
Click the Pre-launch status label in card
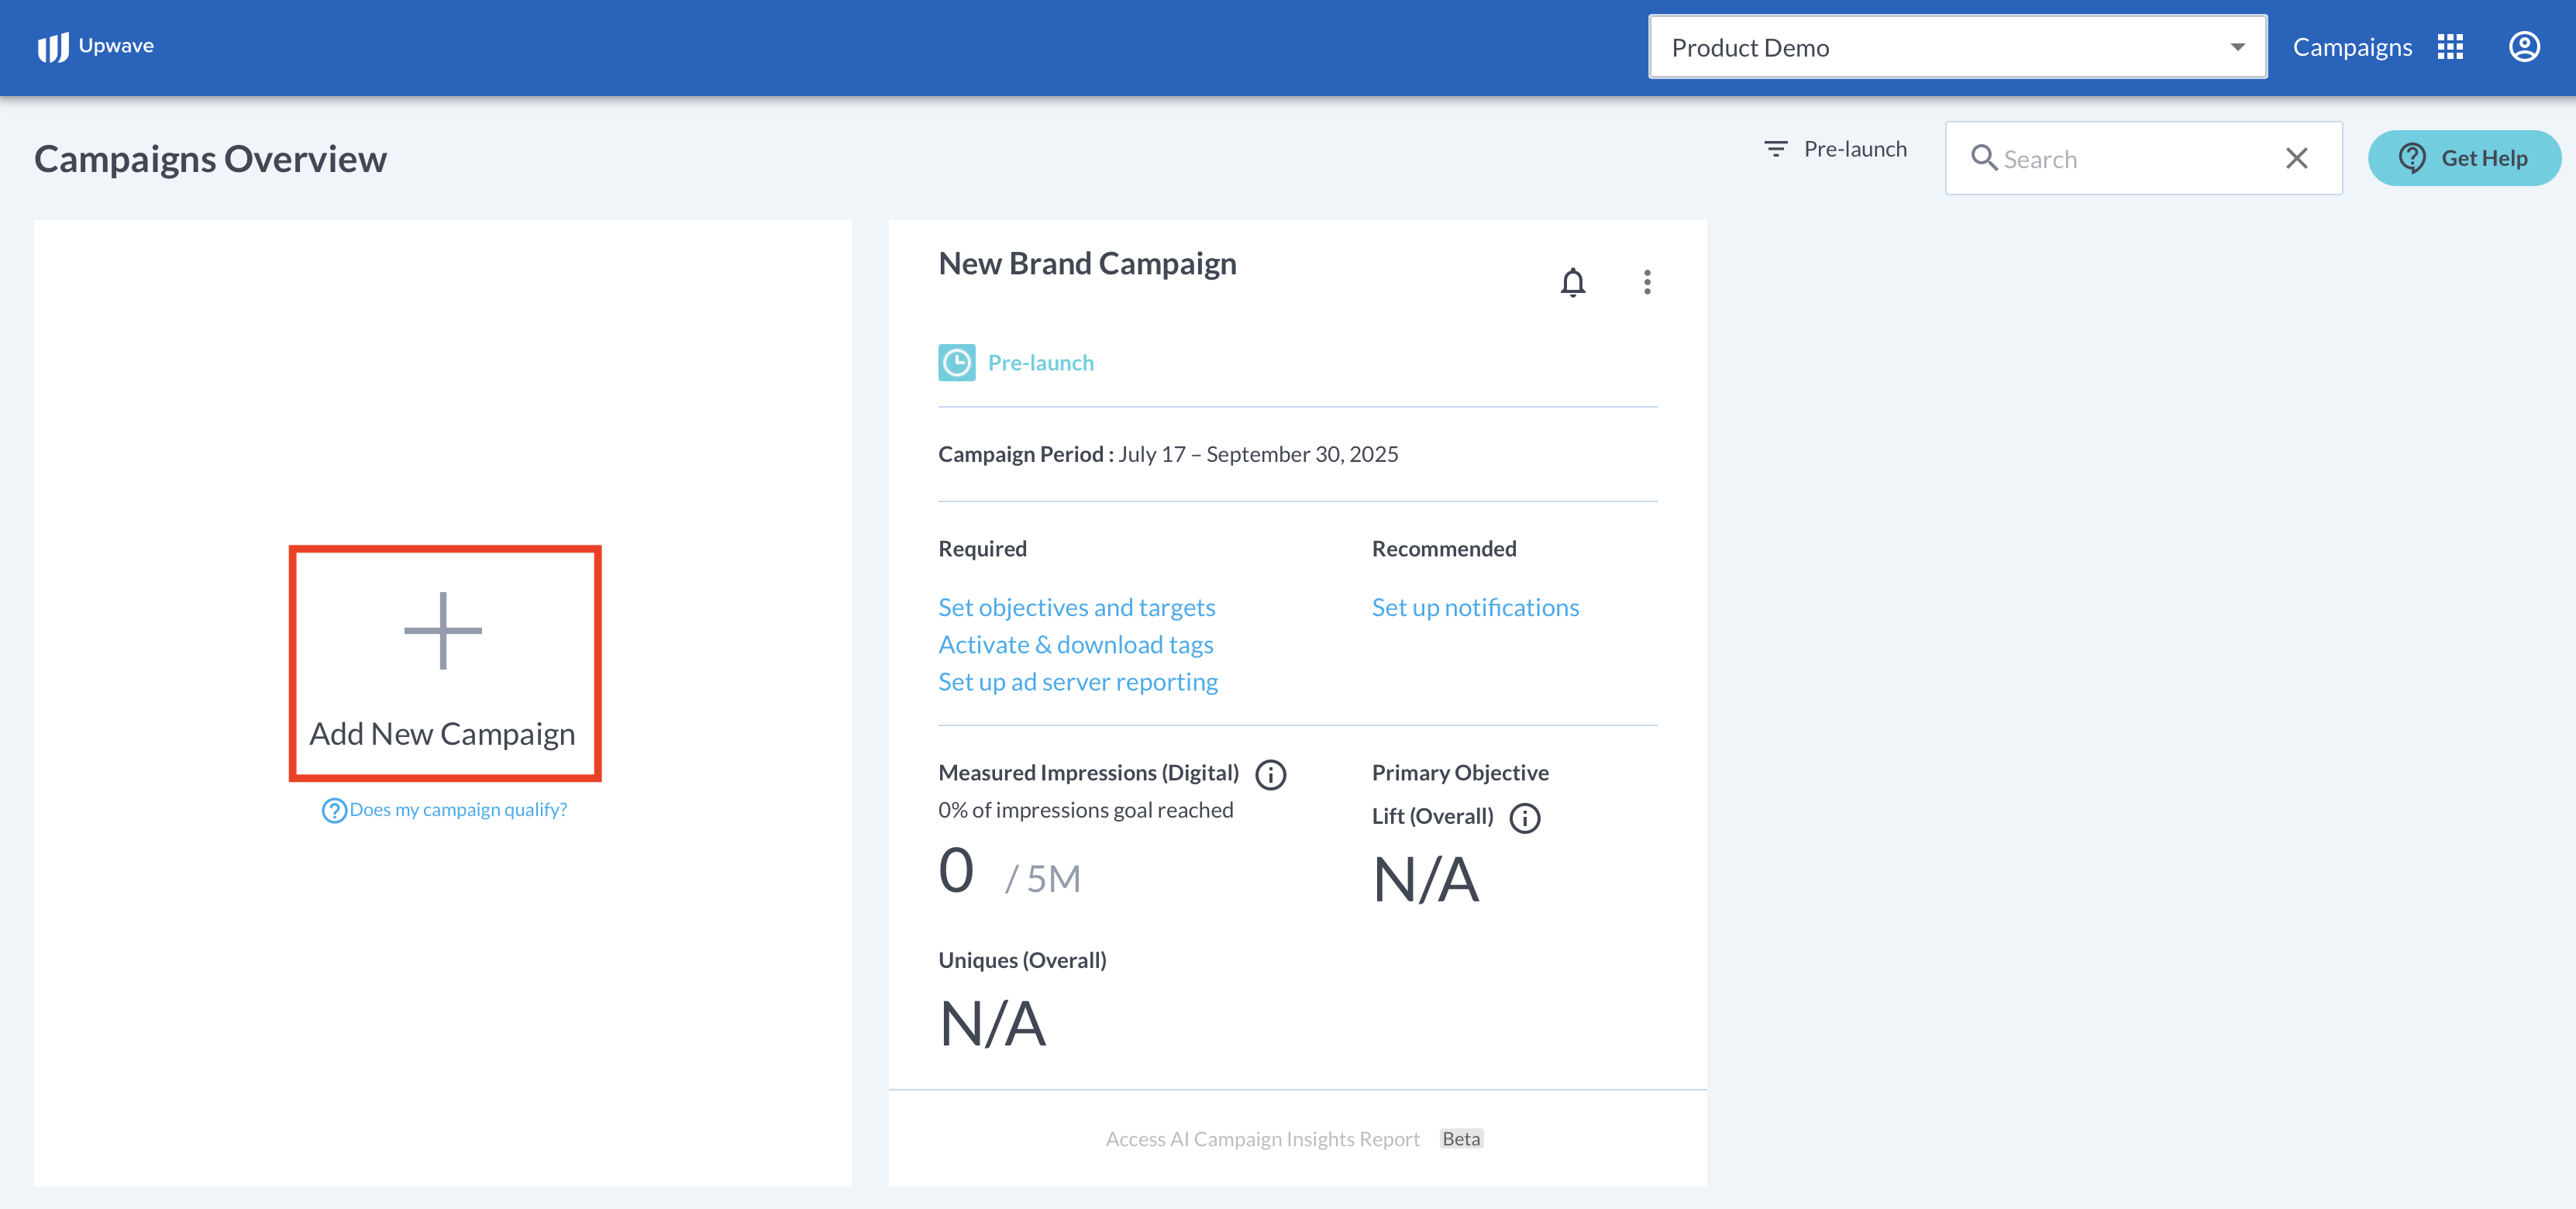coord(1041,363)
